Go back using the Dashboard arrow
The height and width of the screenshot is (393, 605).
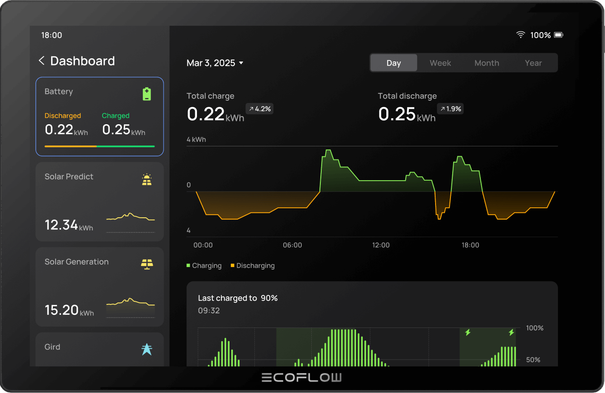coord(42,61)
